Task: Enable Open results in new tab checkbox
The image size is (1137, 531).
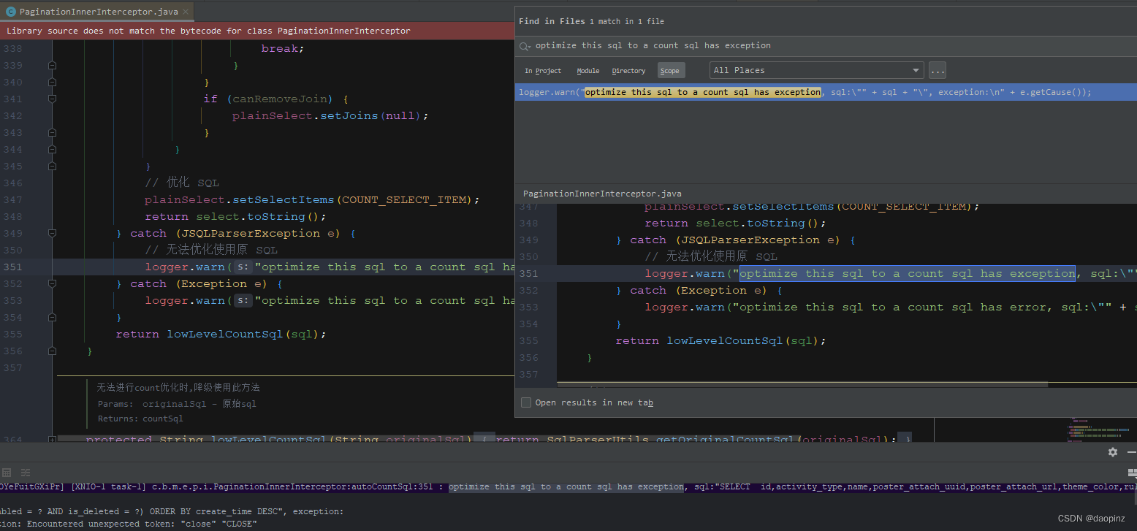Action: point(526,402)
